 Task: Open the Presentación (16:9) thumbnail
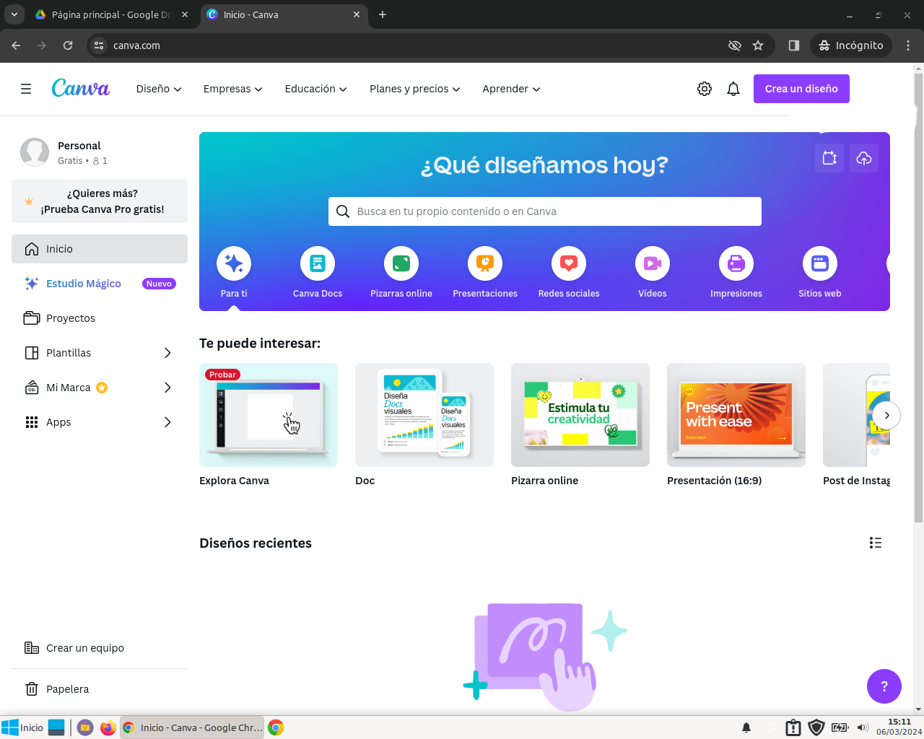[x=736, y=415]
